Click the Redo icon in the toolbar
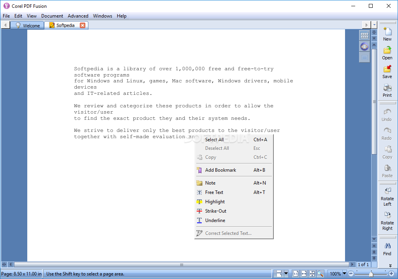This screenshot has width=398, height=279. click(387, 130)
